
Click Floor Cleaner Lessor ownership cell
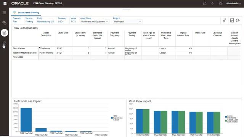[x=167, y=48]
